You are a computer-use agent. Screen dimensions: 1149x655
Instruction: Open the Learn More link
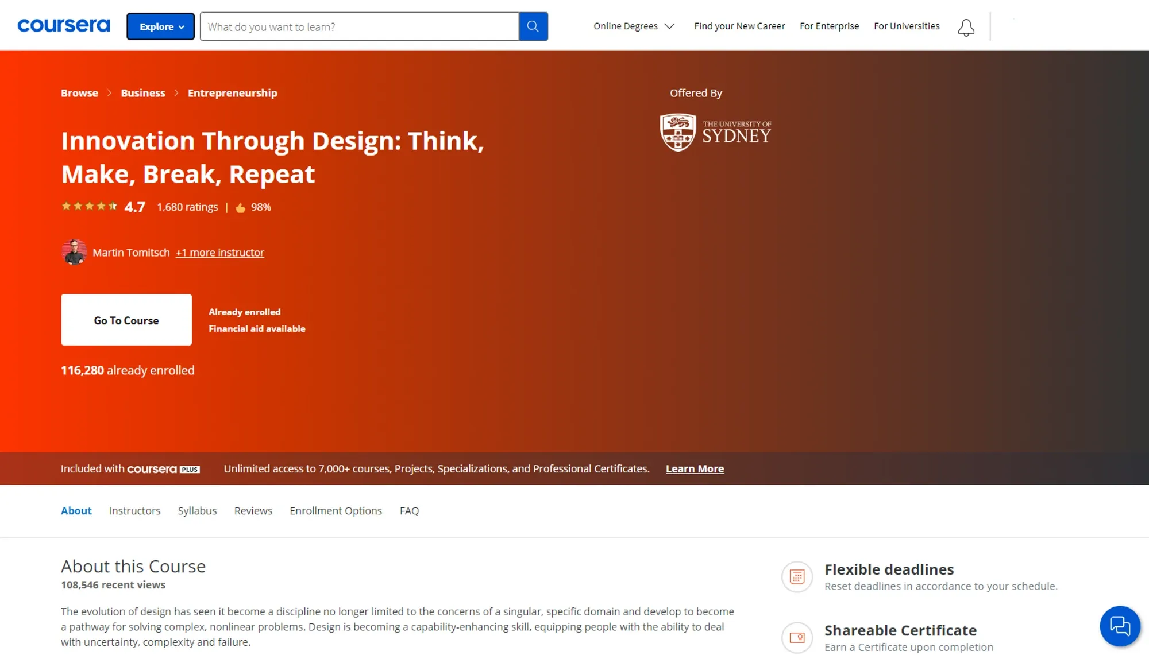(695, 469)
